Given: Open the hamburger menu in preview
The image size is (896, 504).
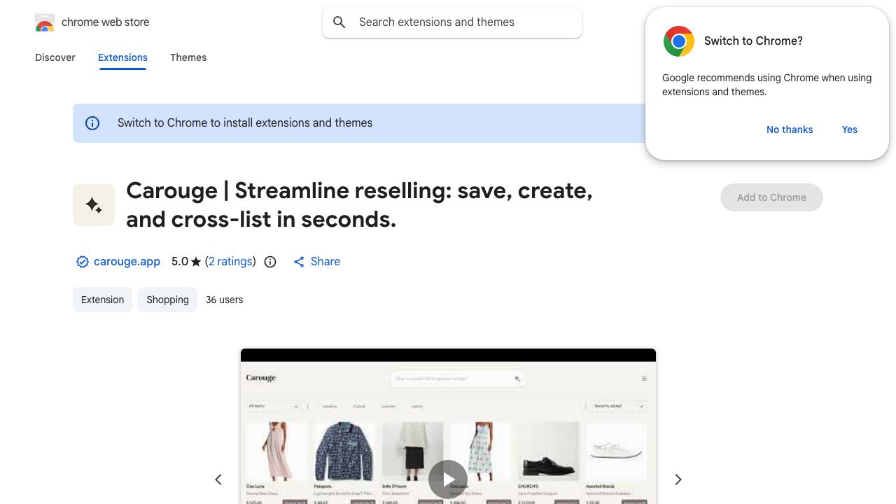Looking at the screenshot, I should click(644, 379).
